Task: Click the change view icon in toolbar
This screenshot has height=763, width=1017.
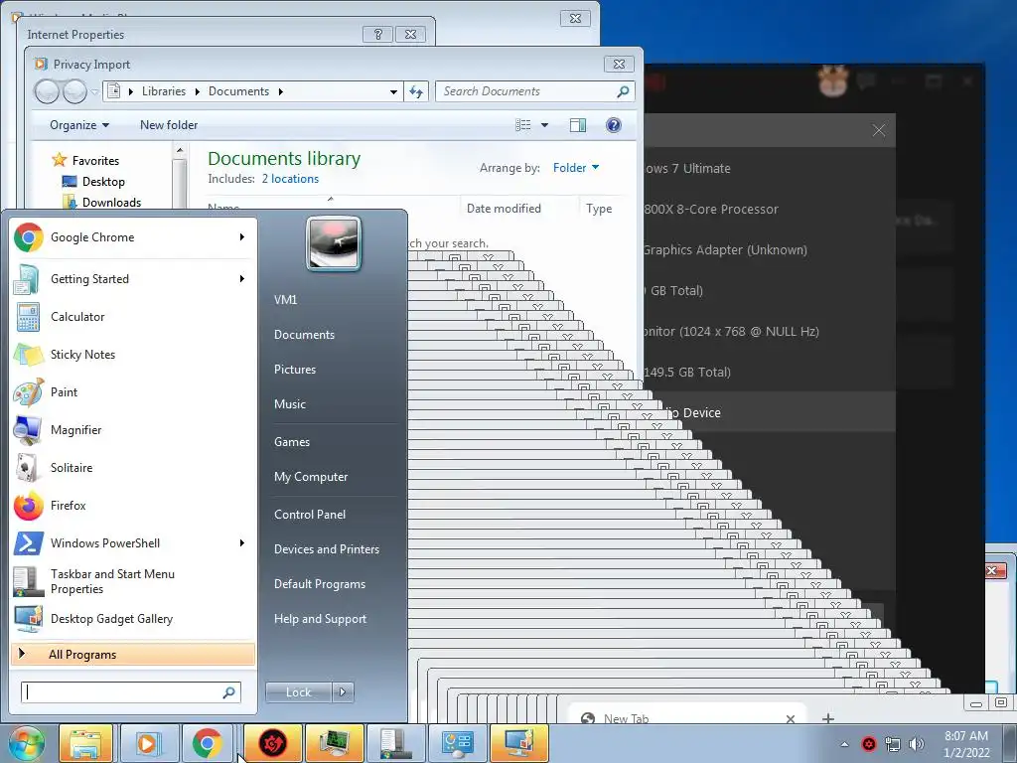Action: (523, 125)
